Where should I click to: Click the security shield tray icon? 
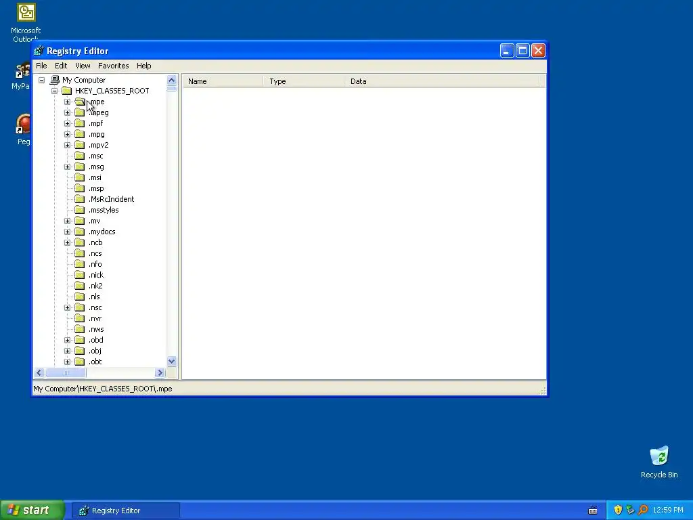coord(618,511)
